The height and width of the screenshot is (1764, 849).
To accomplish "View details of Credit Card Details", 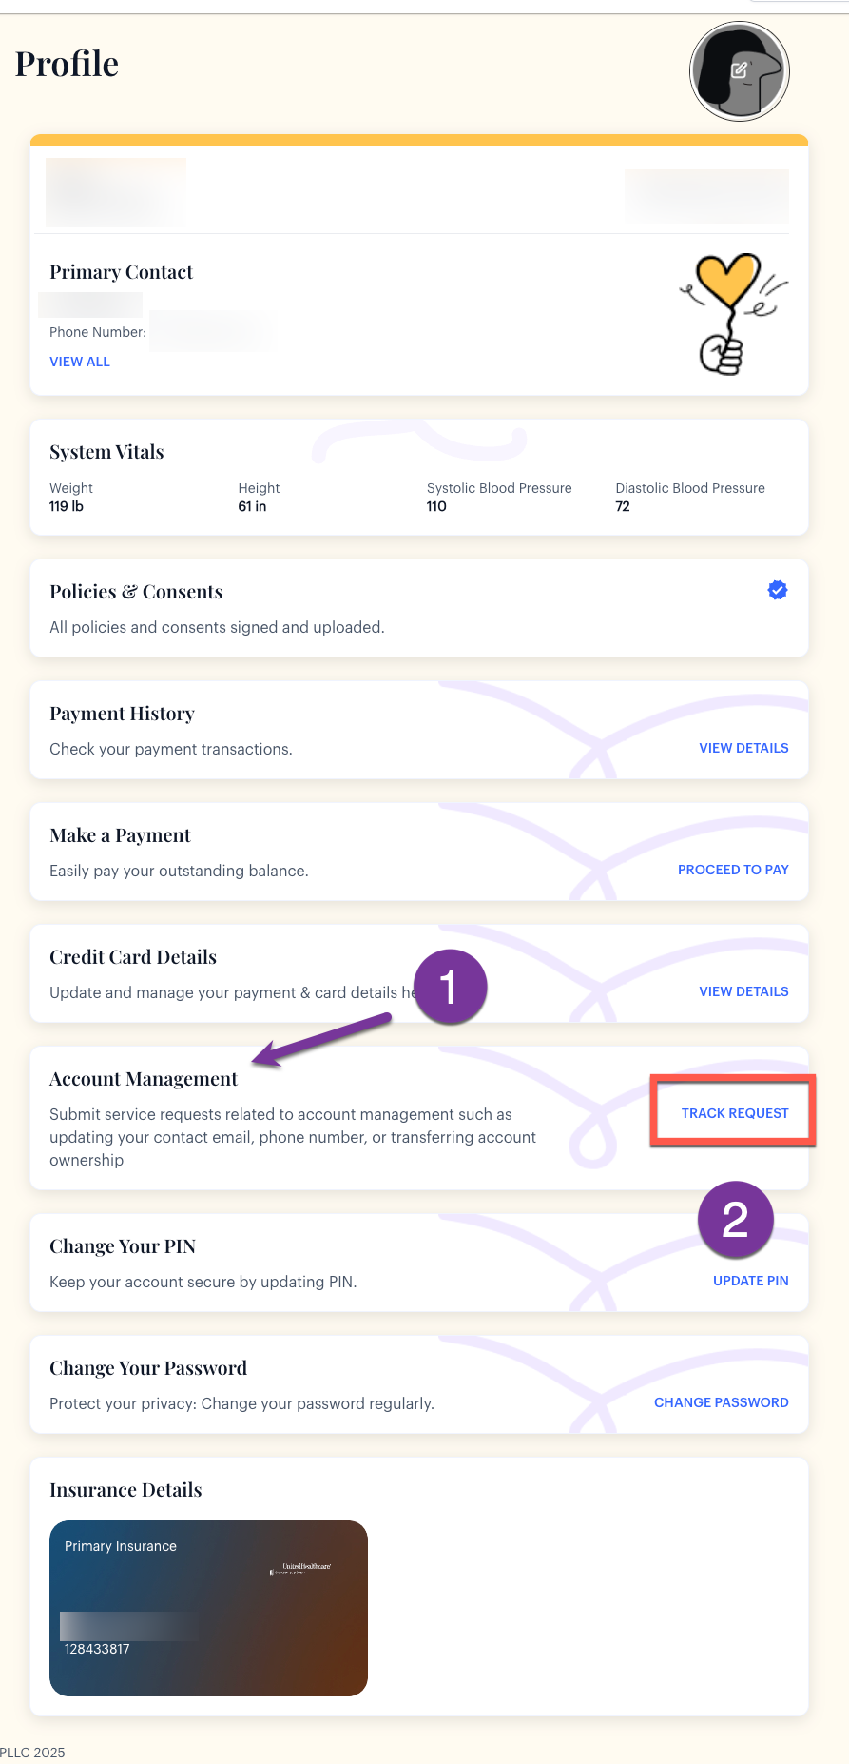I will (x=743, y=991).
